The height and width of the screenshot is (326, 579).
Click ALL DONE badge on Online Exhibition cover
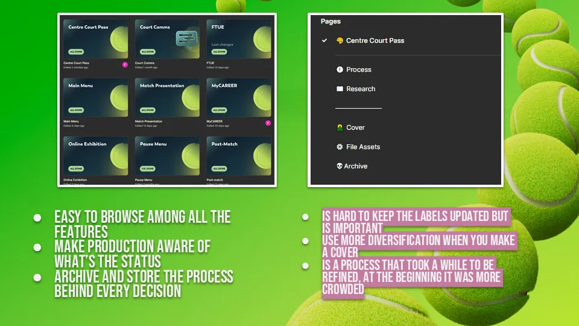[76, 168]
